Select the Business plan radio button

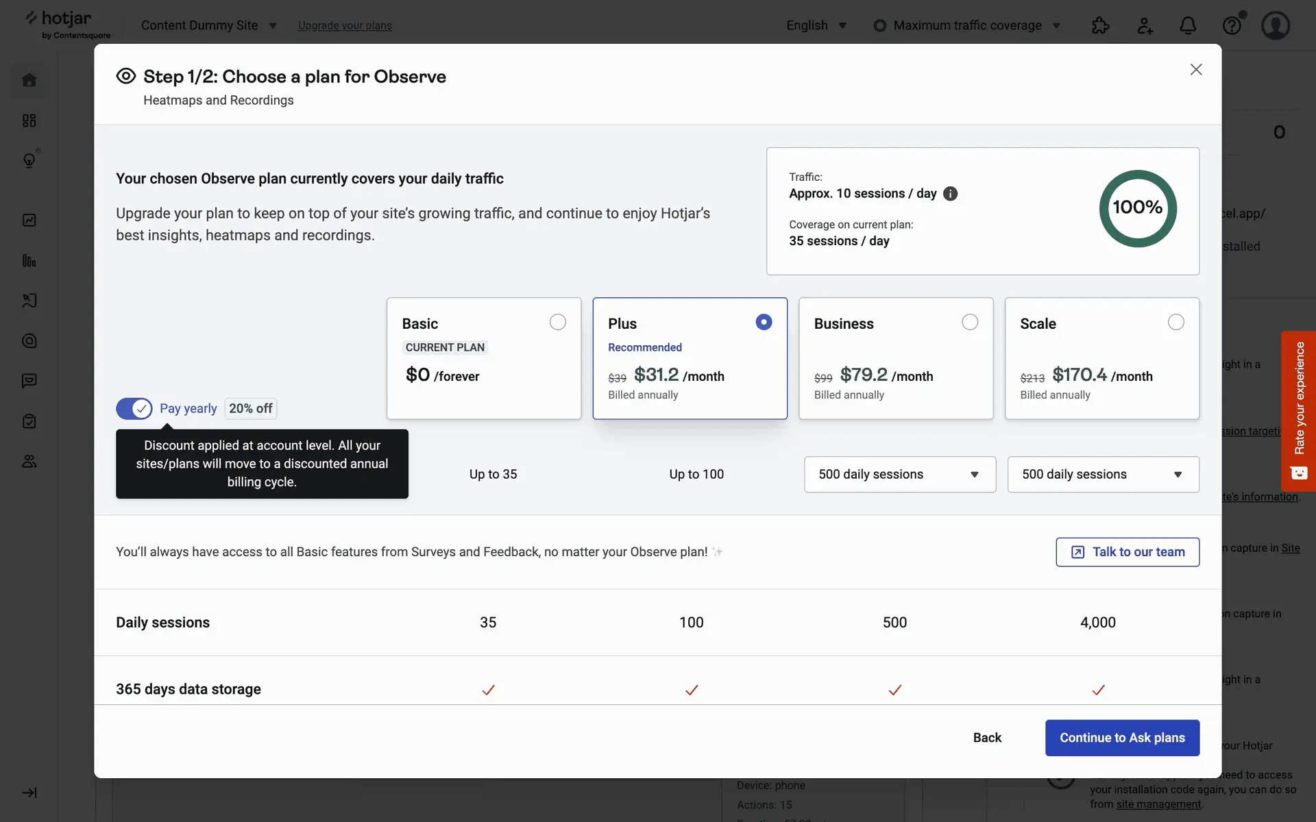970,322
